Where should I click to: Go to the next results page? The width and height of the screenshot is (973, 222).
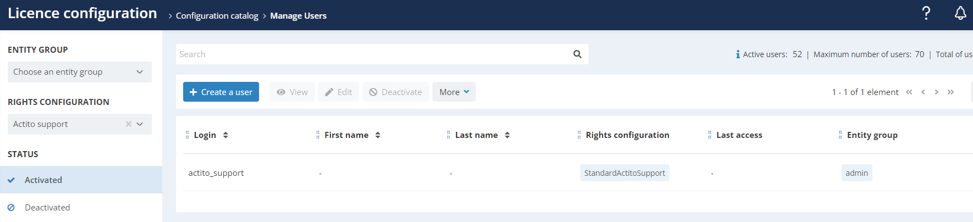(936, 92)
